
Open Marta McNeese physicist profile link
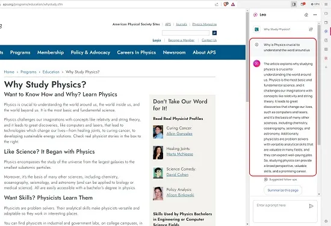click(x=180, y=154)
